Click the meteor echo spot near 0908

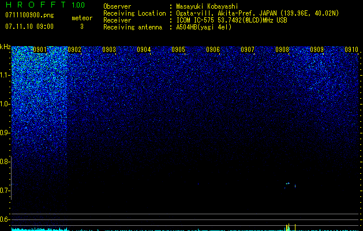tap(288, 183)
